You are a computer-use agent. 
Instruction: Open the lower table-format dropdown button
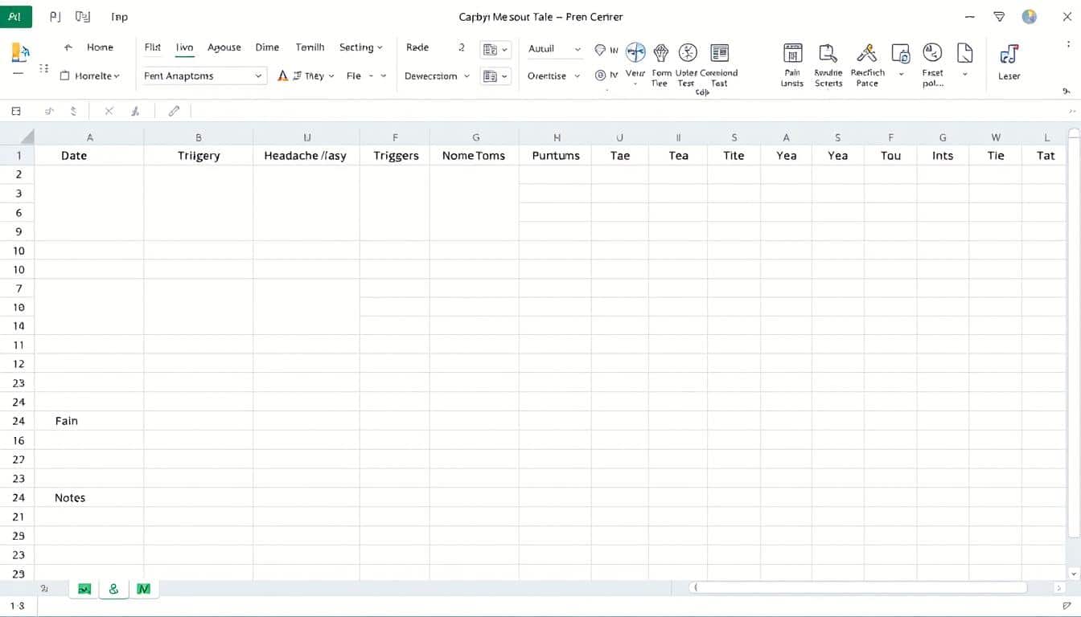point(495,76)
